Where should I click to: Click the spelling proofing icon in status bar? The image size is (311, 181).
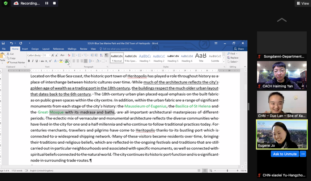[26, 171]
